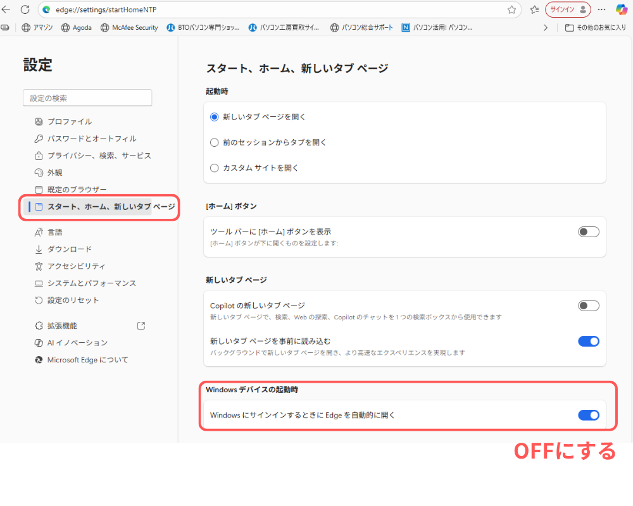The image size is (633, 506).
Task: Add this page to favorites via star icon
Action: [510, 9]
